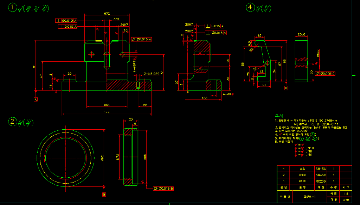Screen dimensions: 360x205
Task: Click the R6 radius callout
Action: point(255,69)
